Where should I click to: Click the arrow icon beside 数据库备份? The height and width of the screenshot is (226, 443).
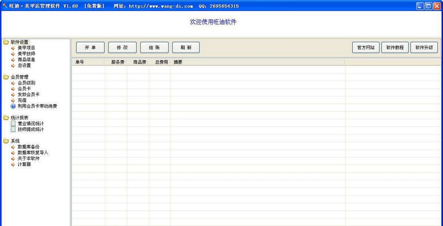click(13, 147)
